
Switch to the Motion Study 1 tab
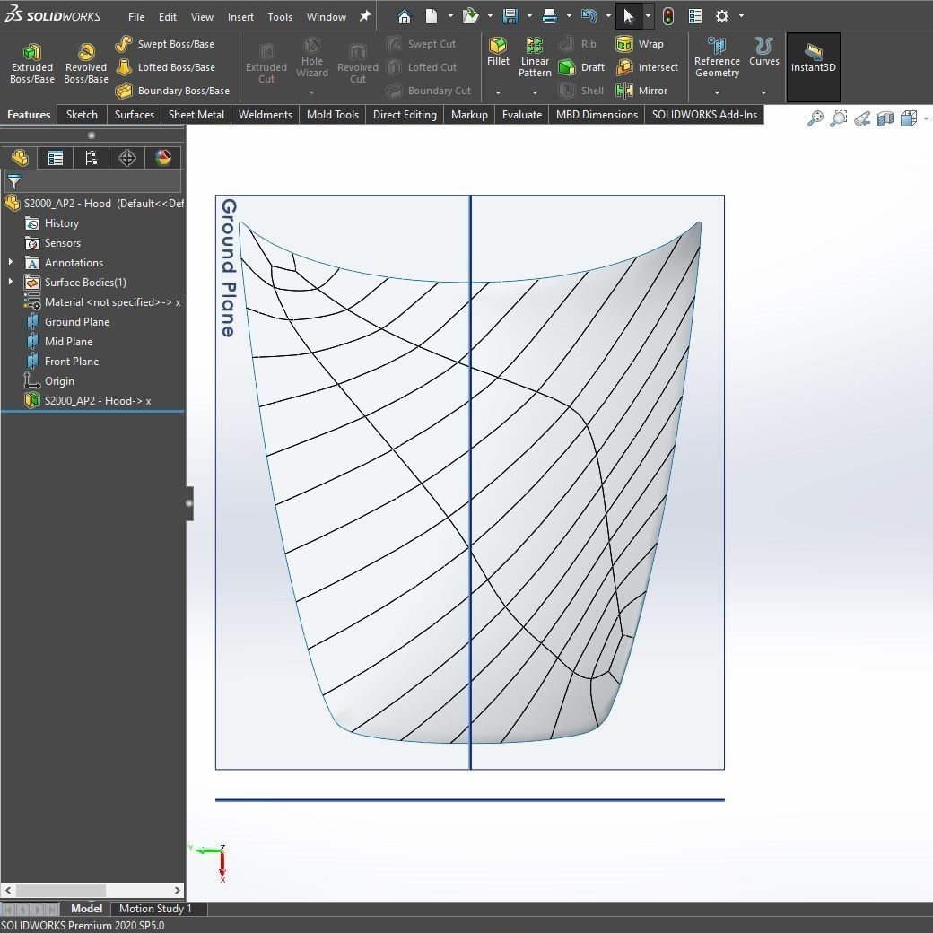[x=155, y=909]
